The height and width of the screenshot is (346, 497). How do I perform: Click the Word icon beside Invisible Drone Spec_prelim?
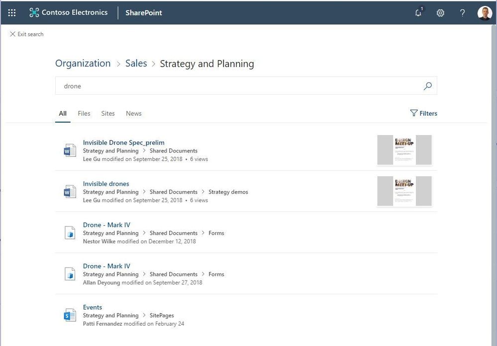70,149
